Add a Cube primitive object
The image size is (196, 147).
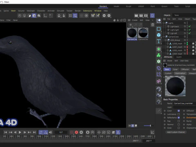click(159, 35)
